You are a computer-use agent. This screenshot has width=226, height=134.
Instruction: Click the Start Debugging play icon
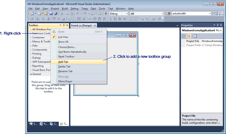pos(106,14)
